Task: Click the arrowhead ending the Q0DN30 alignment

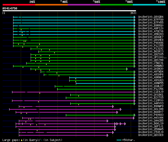Action: click(127, 69)
